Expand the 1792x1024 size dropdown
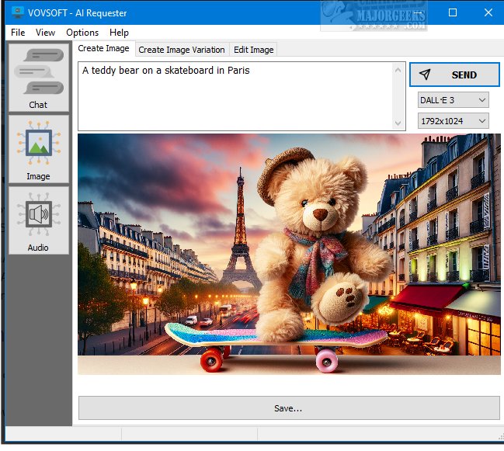This screenshot has height=451, width=504. pos(454,121)
